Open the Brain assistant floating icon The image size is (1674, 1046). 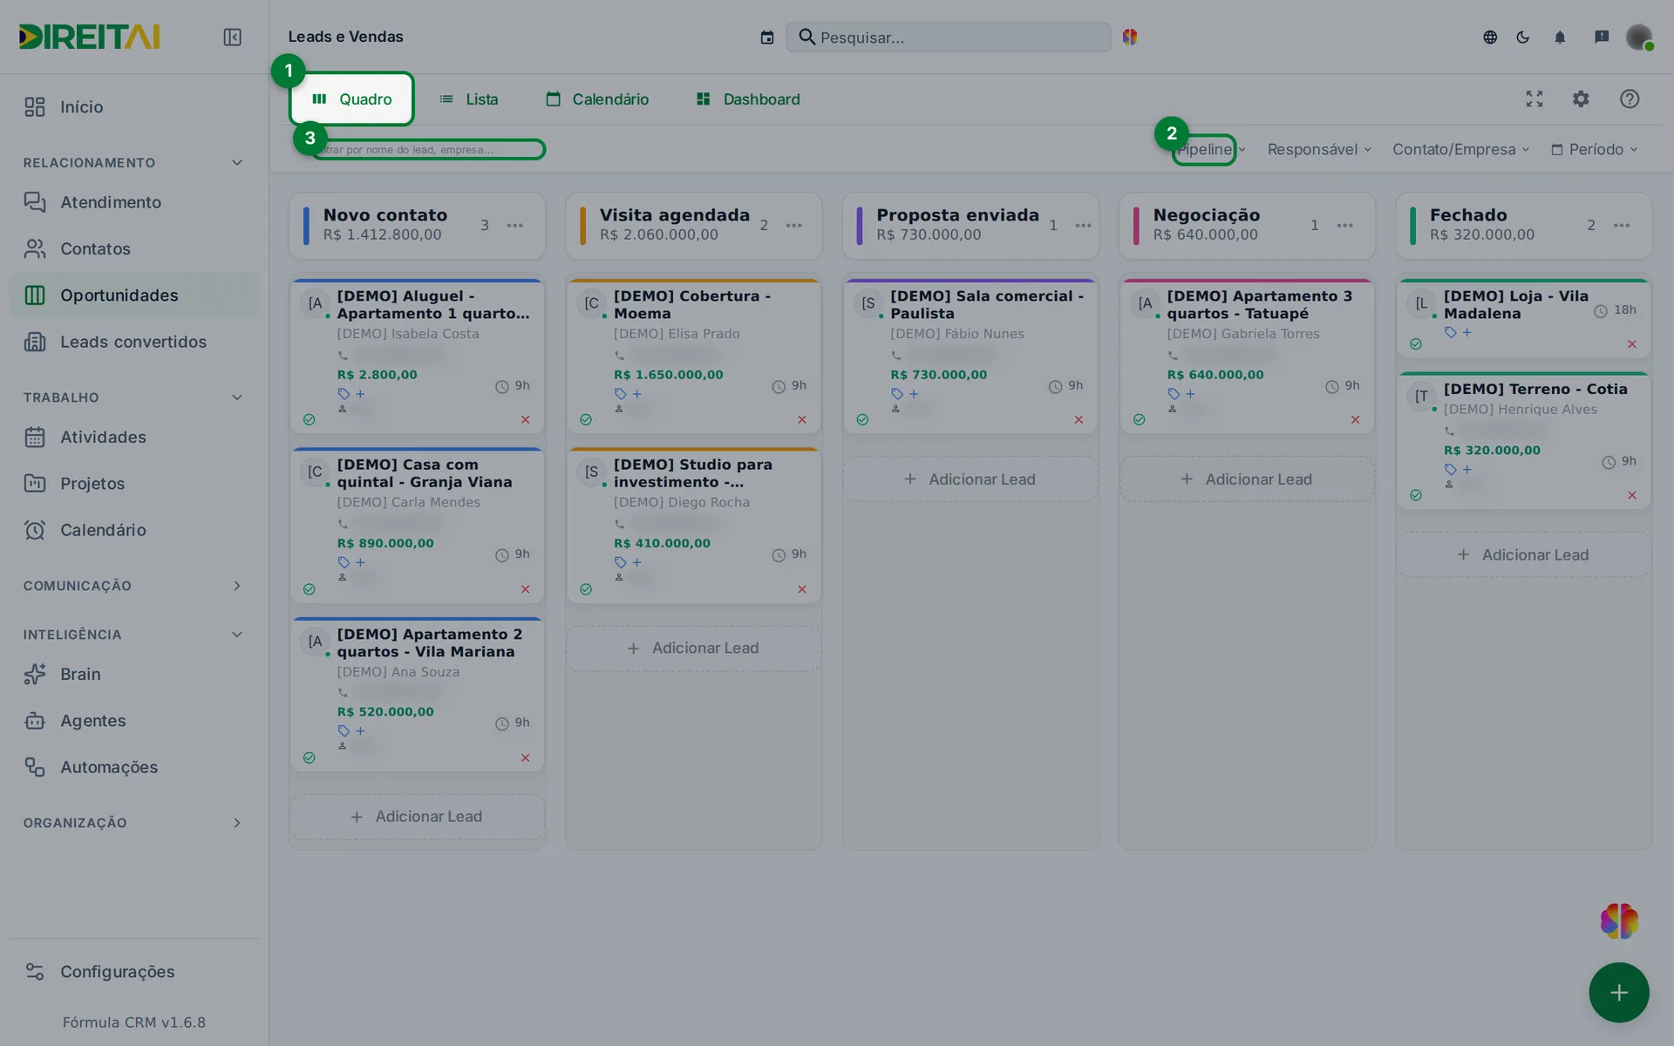(x=1619, y=921)
